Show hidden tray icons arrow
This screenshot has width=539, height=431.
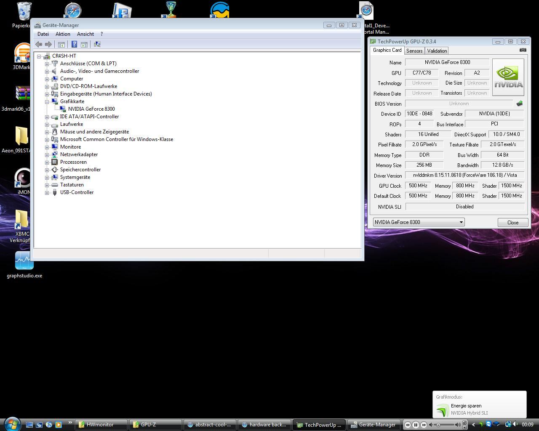[x=473, y=425]
